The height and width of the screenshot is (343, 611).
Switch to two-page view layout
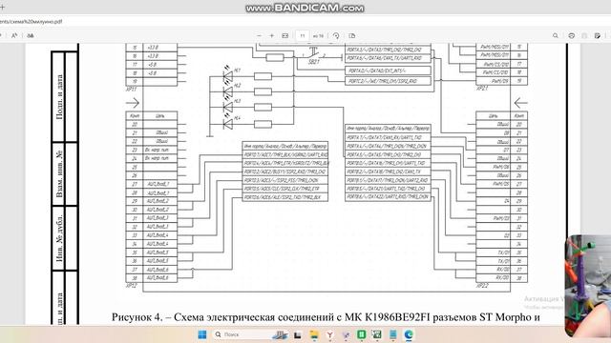tap(352, 35)
